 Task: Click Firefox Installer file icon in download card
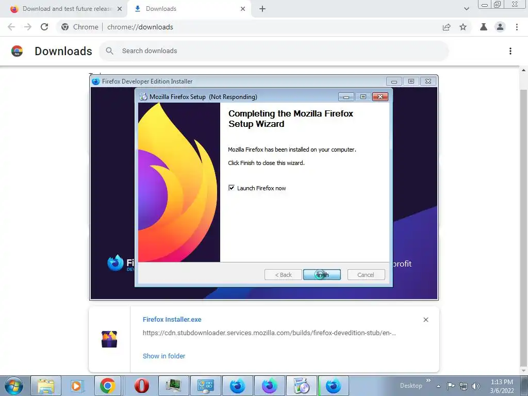coord(109,339)
